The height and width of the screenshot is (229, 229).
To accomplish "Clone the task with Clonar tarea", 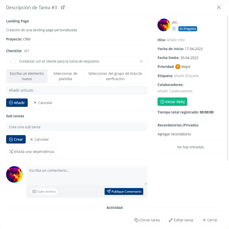I will (147, 220).
